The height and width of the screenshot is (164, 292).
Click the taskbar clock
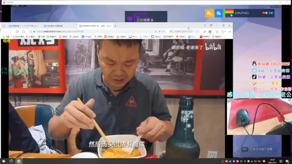coord(272,161)
